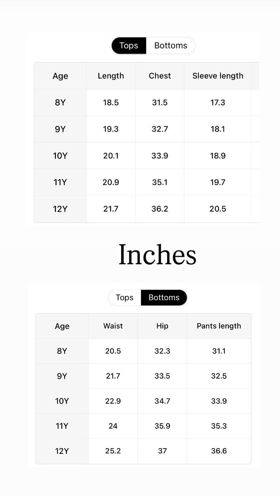Viewport: 280px width, 496px height.
Task: Click the Length column header
Action: point(111,76)
